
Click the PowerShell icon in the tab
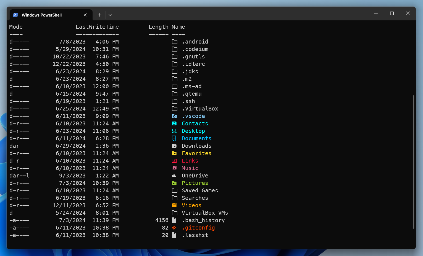tap(16, 15)
